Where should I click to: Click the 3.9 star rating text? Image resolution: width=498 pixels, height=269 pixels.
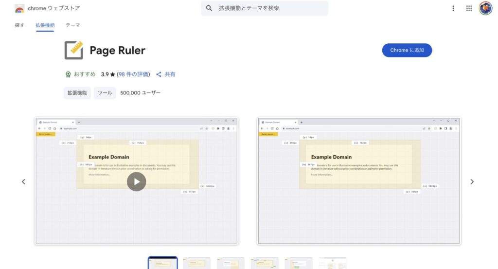pos(108,74)
